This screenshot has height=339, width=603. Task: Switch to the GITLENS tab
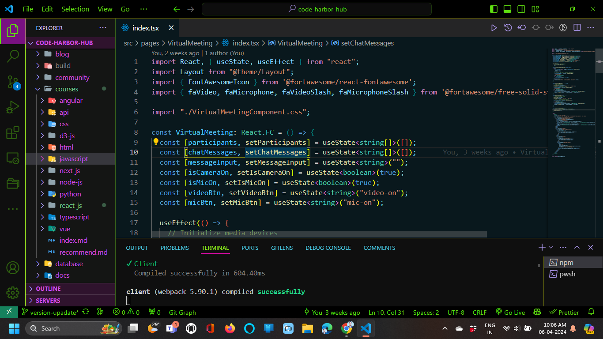pos(282,248)
